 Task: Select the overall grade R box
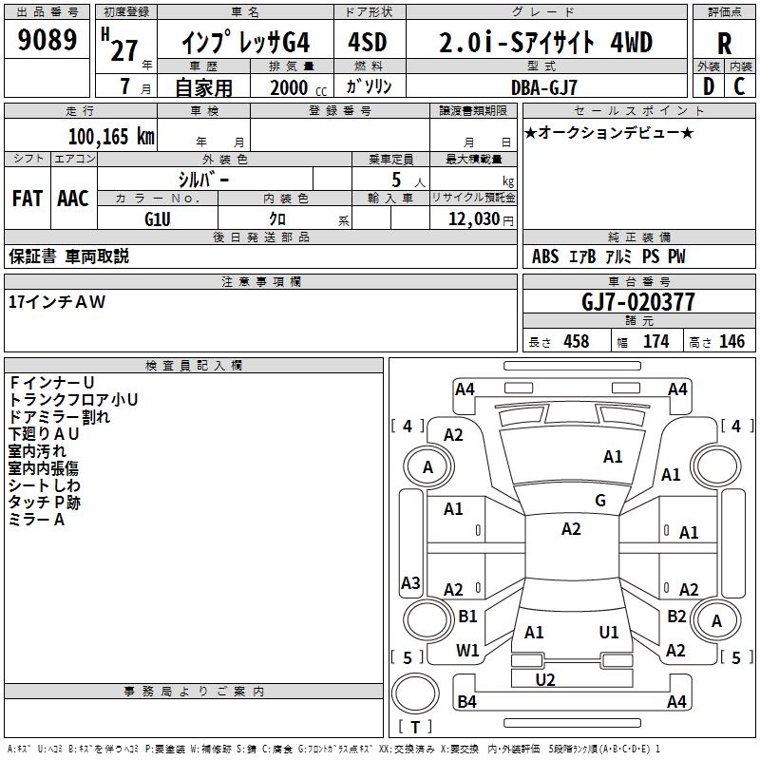(x=724, y=42)
